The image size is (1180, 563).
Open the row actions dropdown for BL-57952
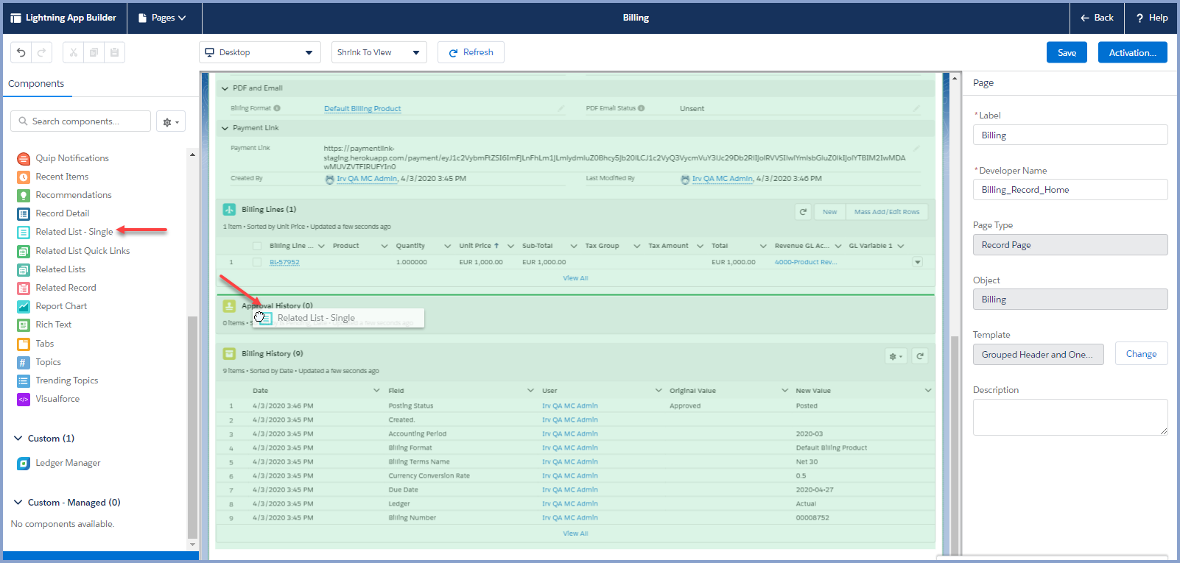[x=918, y=262]
